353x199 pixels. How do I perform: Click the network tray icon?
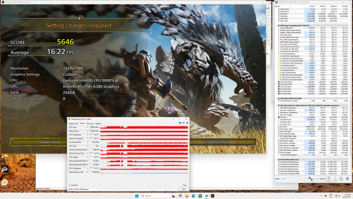(336, 196)
